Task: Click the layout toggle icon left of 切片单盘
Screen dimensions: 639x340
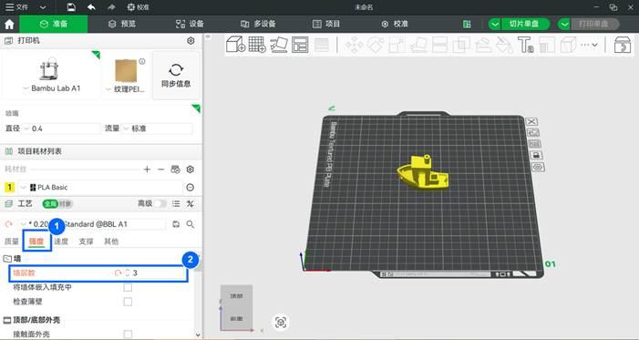Action: [467, 24]
